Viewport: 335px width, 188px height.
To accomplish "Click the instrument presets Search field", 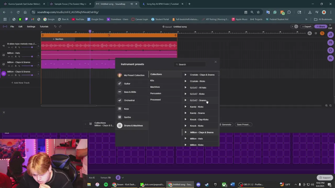I will pos(190,64).
